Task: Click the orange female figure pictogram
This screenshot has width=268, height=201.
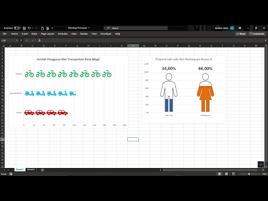Action: 205,93
